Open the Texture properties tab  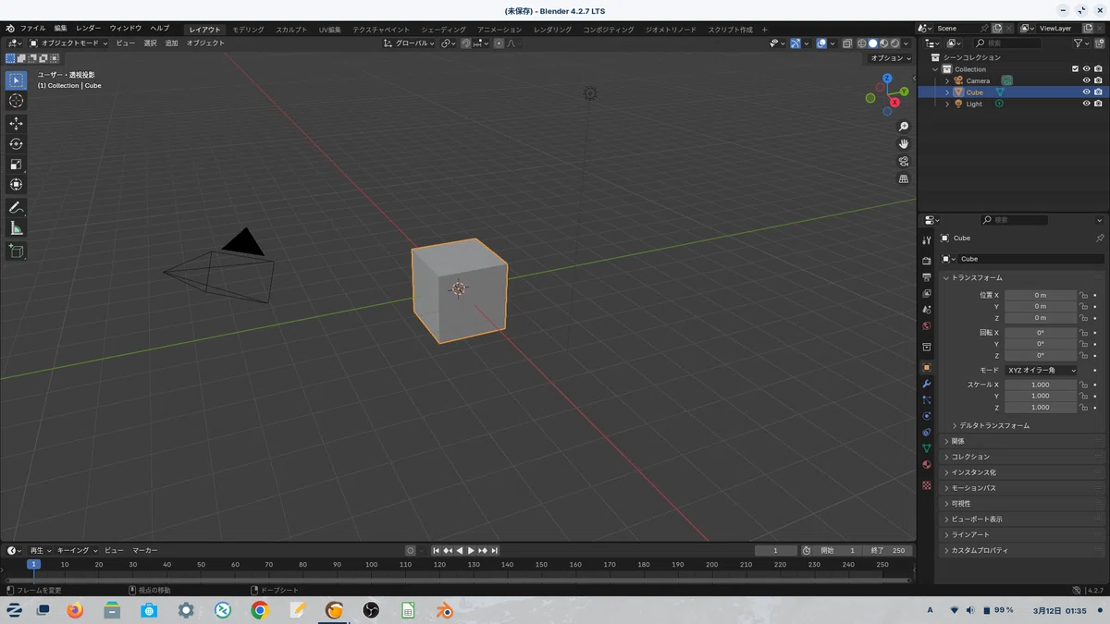(927, 484)
